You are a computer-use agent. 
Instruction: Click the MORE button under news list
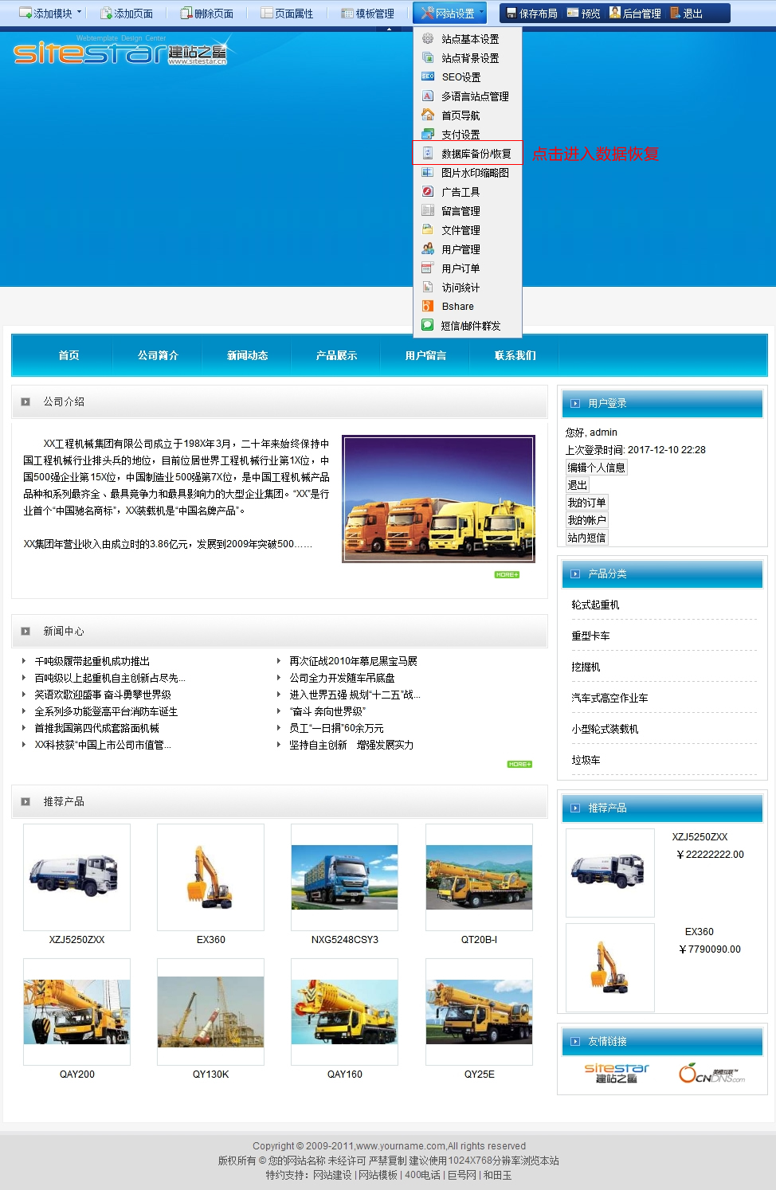pos(519,764)
